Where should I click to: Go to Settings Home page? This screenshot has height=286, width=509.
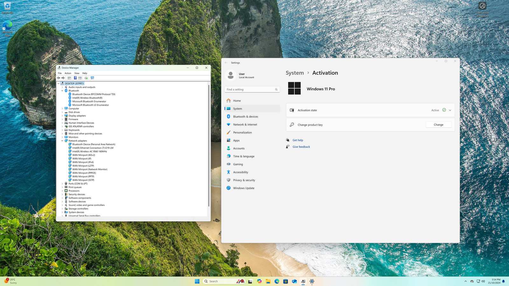tap(252, 101)
